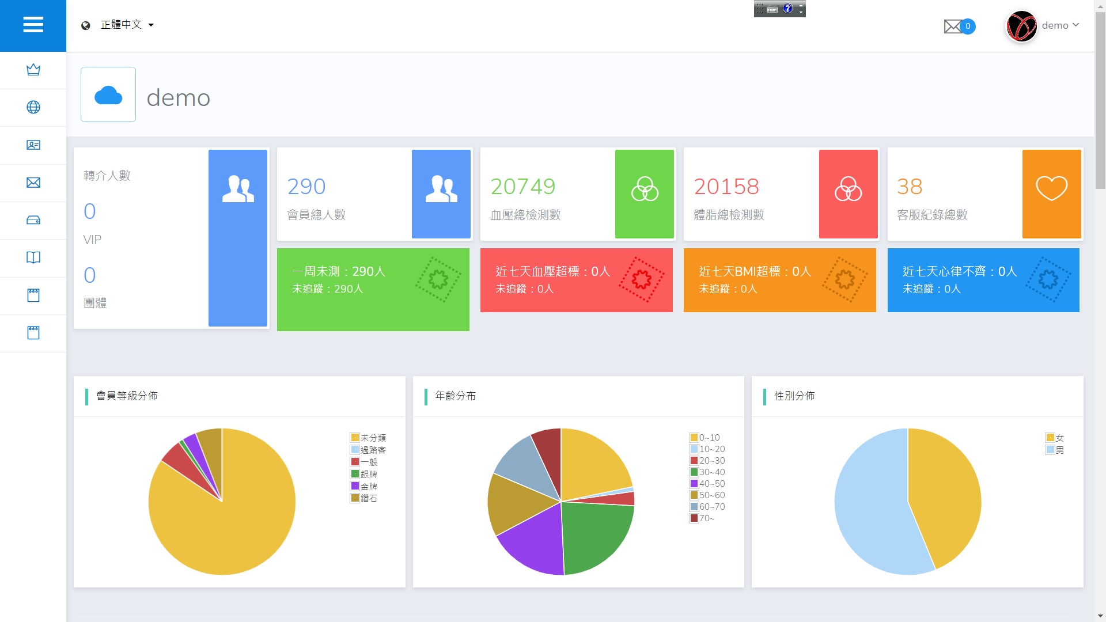
Task: Select the open book sidebar icon
Action: coord(33,257)
